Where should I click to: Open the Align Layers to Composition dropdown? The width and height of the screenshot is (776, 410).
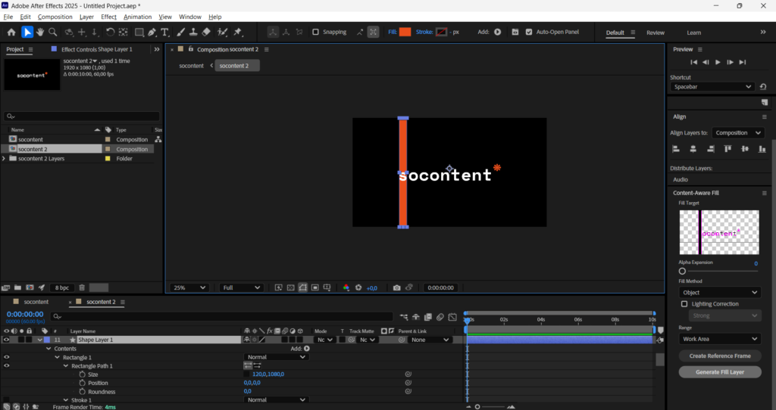click(x=738, y=133)
